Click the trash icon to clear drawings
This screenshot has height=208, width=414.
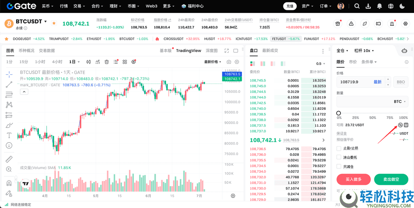(107, 62)
